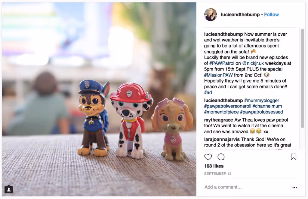
Task: Like the post with the heart icon
Action: (x=208, y=157)
